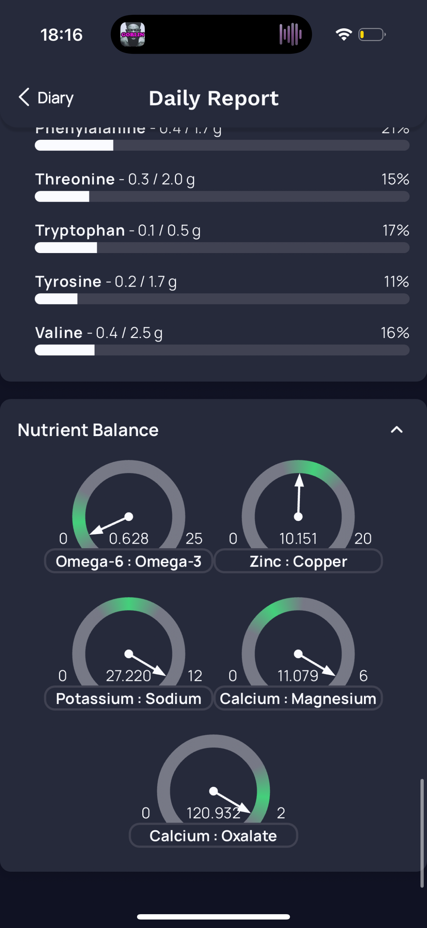Image resolution: width=427 pixels, height=928 pixels.
Task: Open the Omega-6 : Omega-3 label button
Action: pos(129,561)
